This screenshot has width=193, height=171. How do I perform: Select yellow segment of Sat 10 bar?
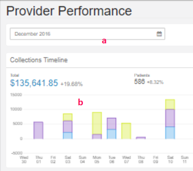point(170,104)
